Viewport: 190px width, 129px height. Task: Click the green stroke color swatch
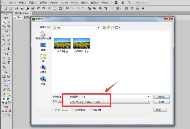click(x=8, y=94)
